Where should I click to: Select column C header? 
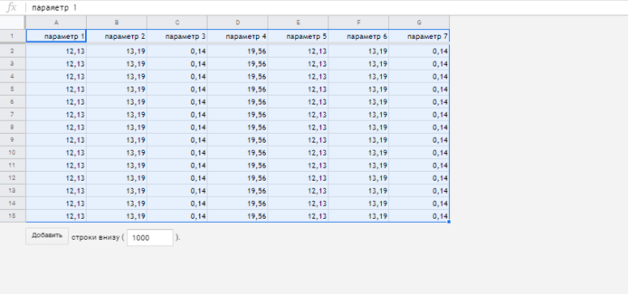click(178, 23)
